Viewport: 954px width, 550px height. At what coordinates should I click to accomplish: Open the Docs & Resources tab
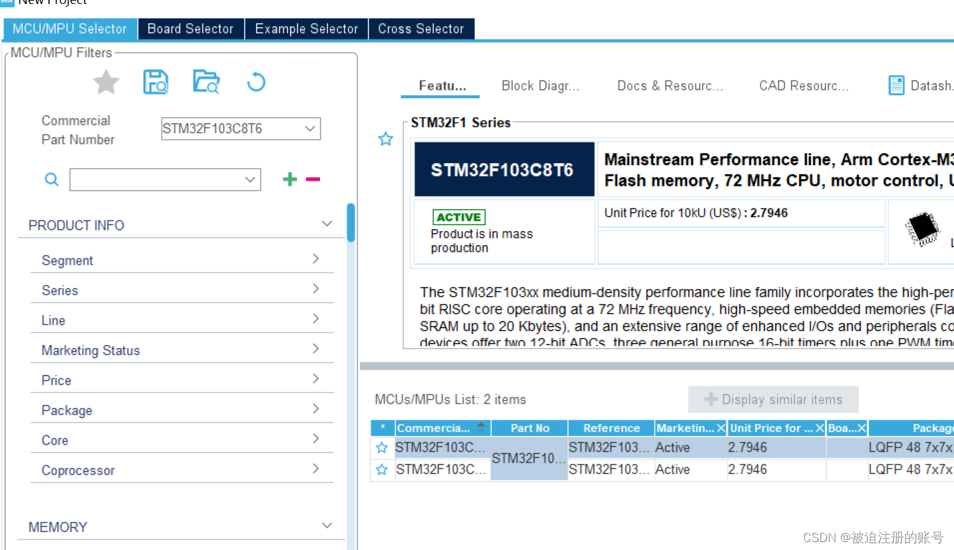point(670,85)
